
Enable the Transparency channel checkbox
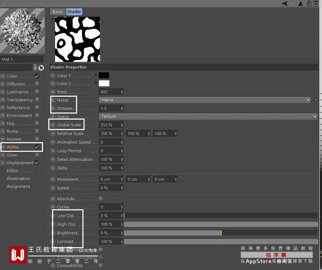37,99
